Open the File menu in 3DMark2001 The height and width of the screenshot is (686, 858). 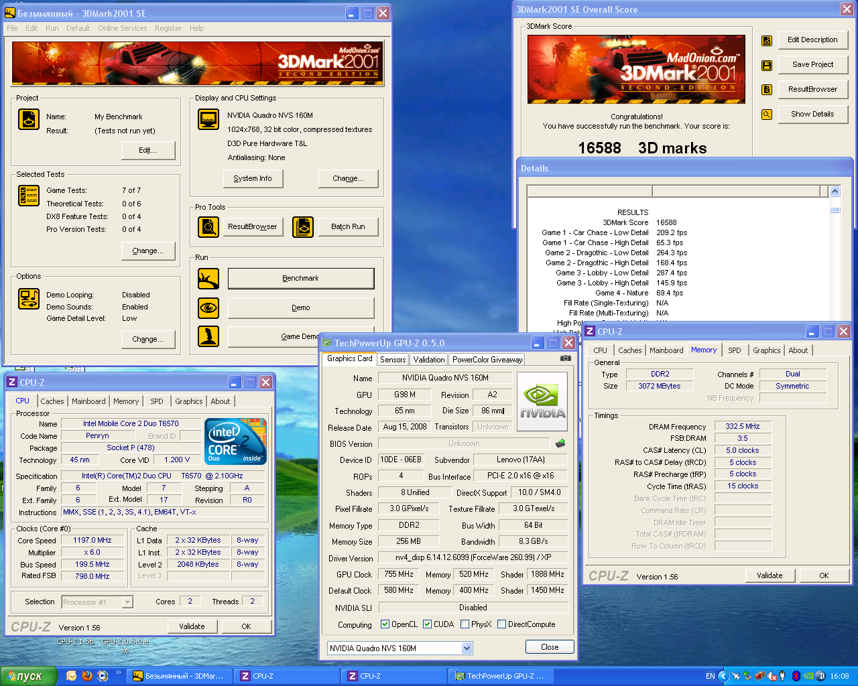[12, 28]
